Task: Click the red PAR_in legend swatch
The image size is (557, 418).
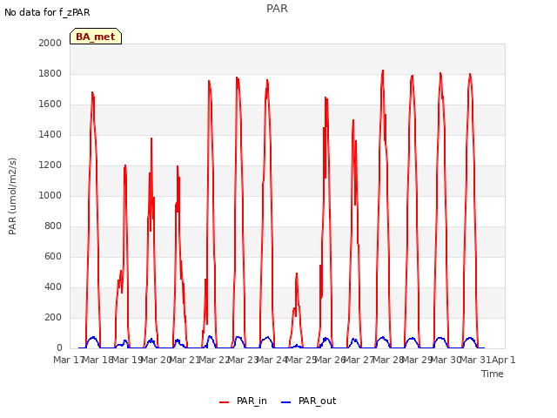Action: point(225,402)
